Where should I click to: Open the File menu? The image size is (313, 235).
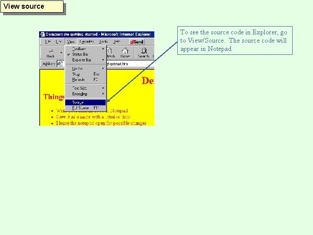click(x=48, y=42)
